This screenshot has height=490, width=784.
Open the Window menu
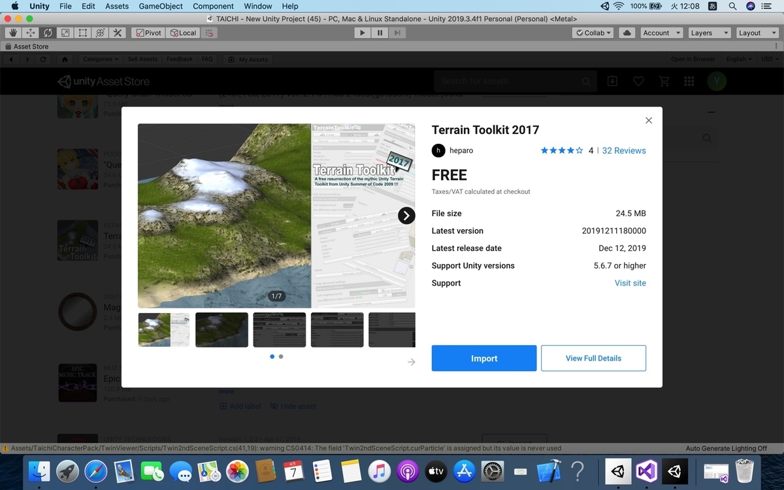tap(258, 6)
